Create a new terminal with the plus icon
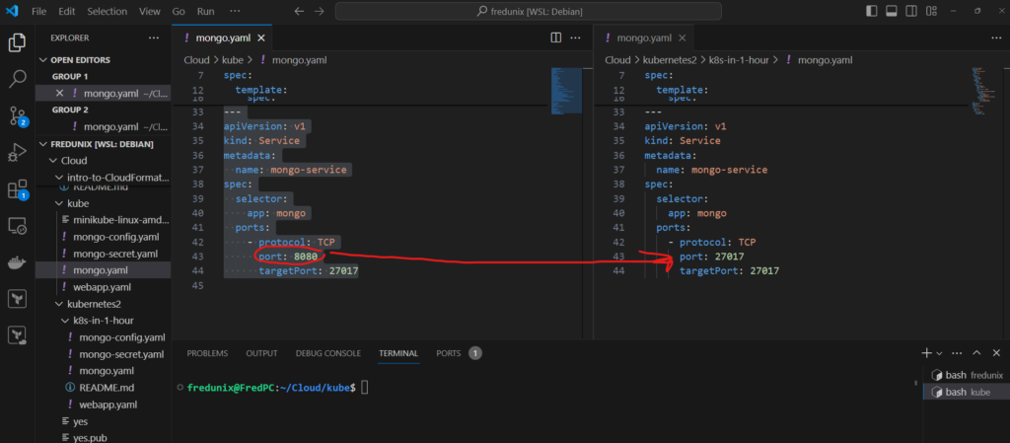Image resolution: width=1010 pixels, height=443 pixels. (x=926, y=353)
